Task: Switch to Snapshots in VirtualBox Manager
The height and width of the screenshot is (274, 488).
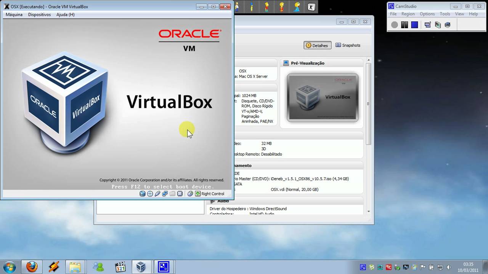Action: tap(348, 45)
